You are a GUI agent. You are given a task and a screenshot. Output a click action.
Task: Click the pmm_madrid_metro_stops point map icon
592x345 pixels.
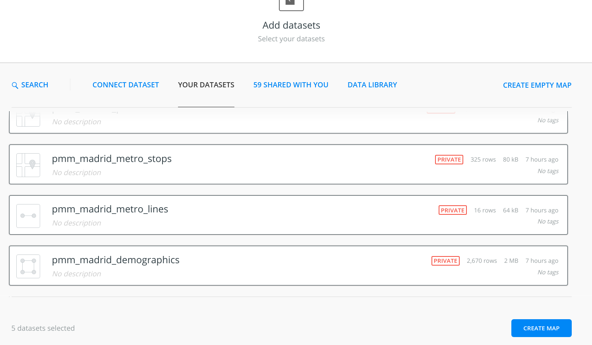(x=28, y=165)
